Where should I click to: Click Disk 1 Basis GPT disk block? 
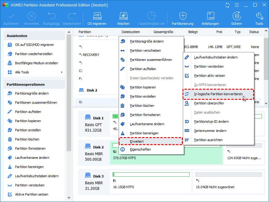[94, 124]
